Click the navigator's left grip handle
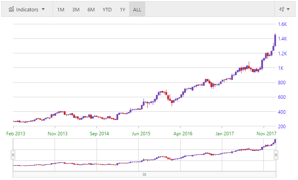Screen dimensions: 298x180 (13, 155)
